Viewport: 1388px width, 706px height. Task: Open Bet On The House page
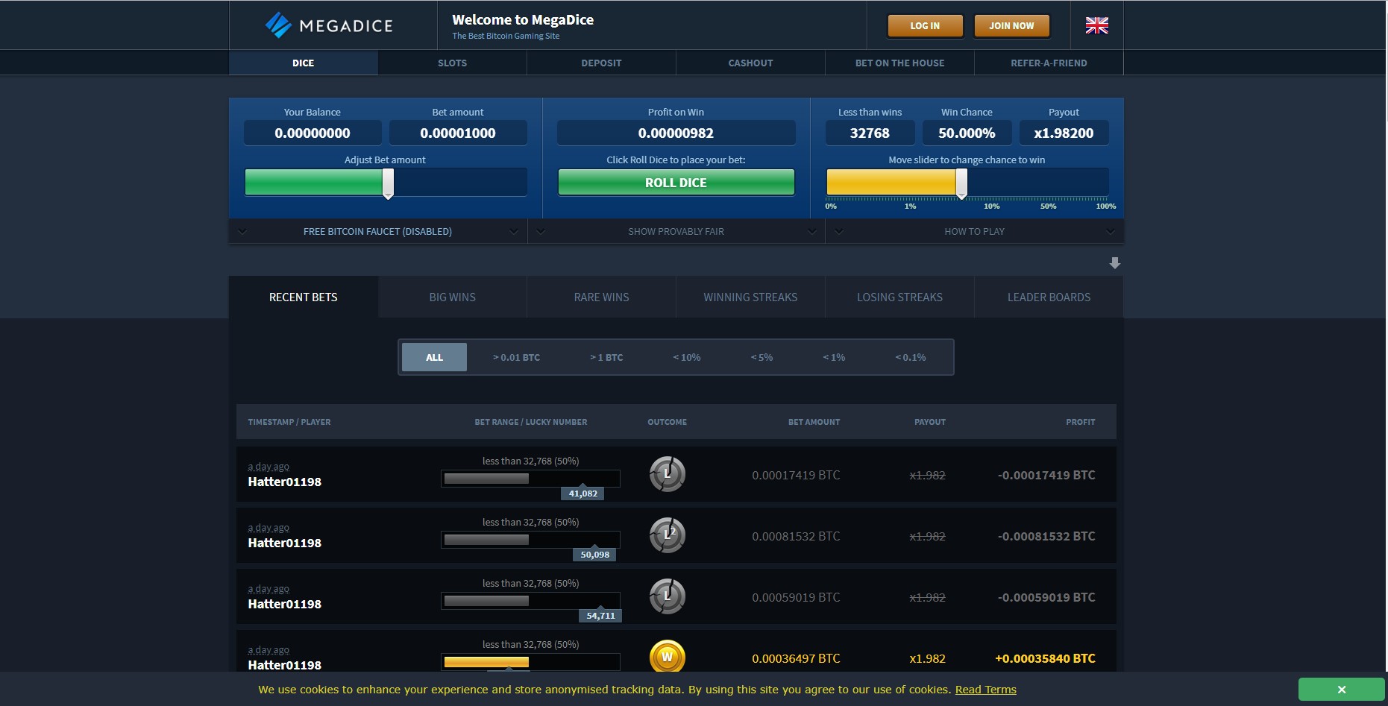(899, 63)
